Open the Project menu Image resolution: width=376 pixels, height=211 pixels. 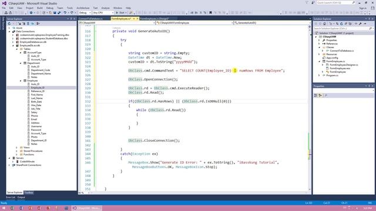click(x=29, y=8)
